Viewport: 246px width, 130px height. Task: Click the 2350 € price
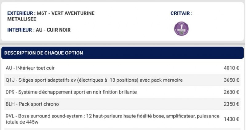tap(231, 104)
